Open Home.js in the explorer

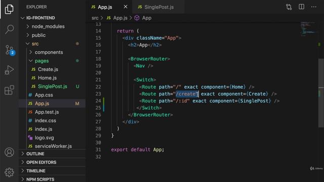pyautogui.click(x=47, y=78)
